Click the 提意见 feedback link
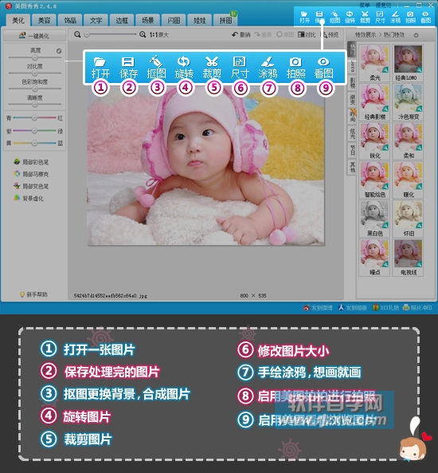The height and width of the screenshot is (473, 438). click(383, 5)
